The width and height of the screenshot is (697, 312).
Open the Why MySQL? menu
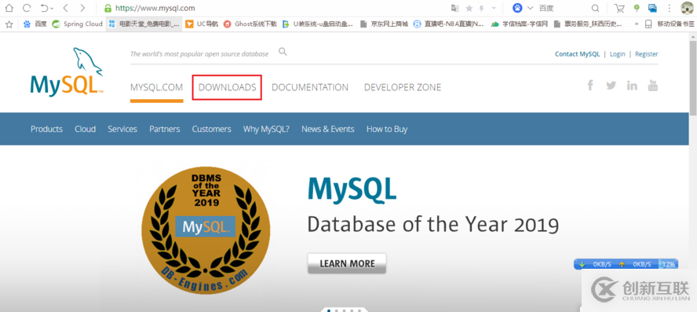pos(266,129)
